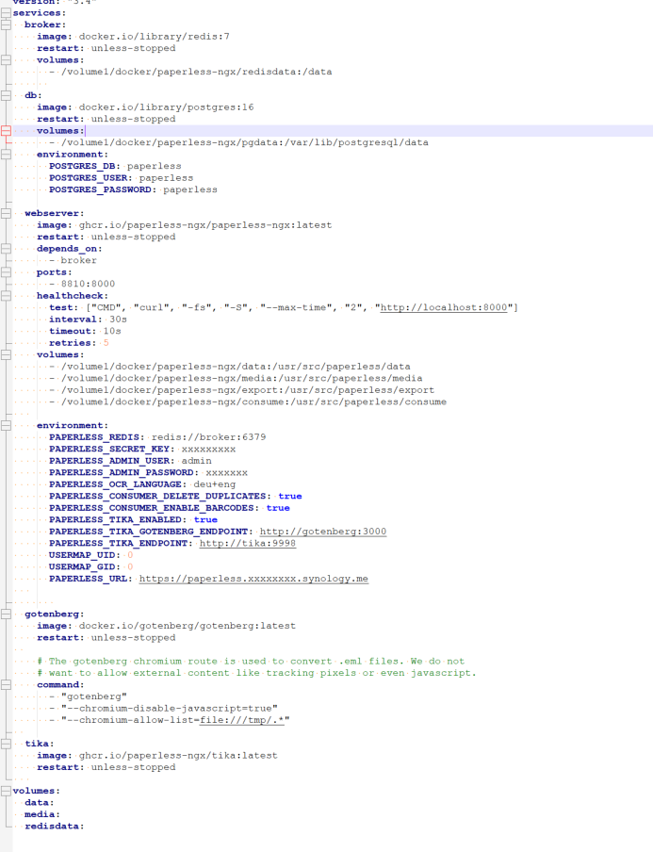653x852 pixels.
Task: Collapse the PAPERLESS environment fold marker
Action: [6, 425]
